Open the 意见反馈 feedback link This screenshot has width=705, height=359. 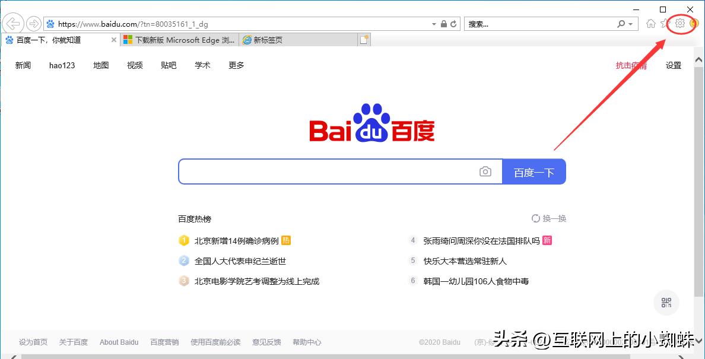click(266, 342)
